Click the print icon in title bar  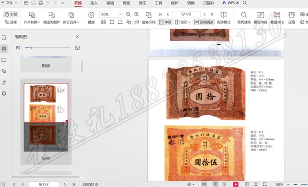pyautogui.click(x=41, y=3)
